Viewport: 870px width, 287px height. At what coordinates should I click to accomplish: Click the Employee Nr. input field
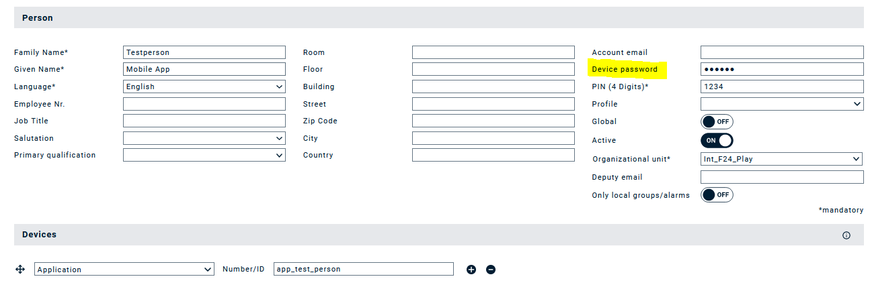204,104
